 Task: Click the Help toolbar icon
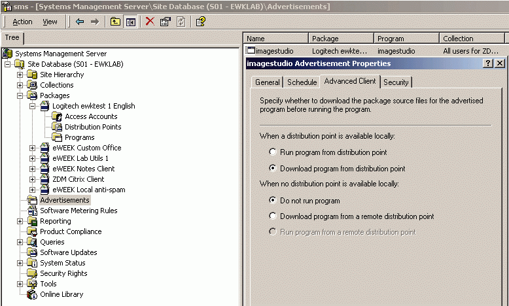(x=201, y=22)
